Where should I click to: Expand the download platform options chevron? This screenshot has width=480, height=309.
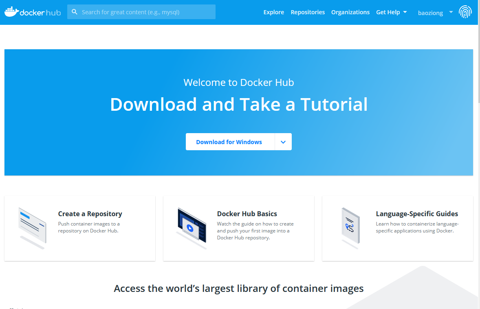coord(283,142)
